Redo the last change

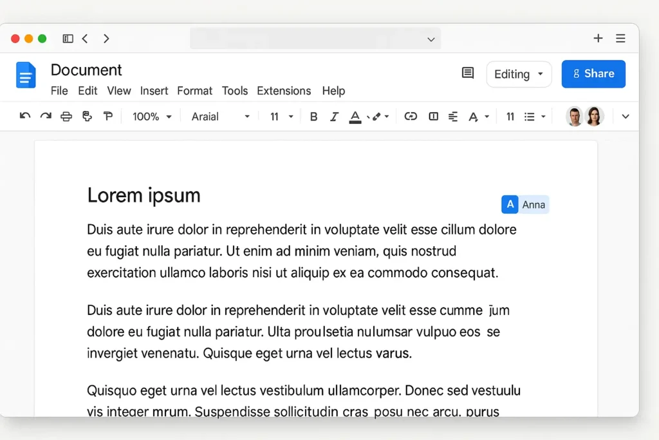click(x=44, y=117)
